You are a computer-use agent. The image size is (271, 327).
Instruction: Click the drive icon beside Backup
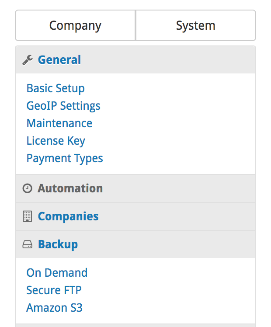[27, 244]
